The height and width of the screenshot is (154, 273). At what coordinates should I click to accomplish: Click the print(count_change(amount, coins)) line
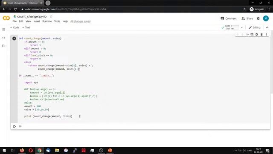coord(48,116)
